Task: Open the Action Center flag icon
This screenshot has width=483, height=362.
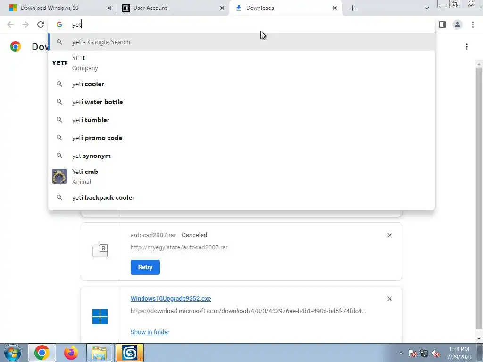Action: click(413, 353)
